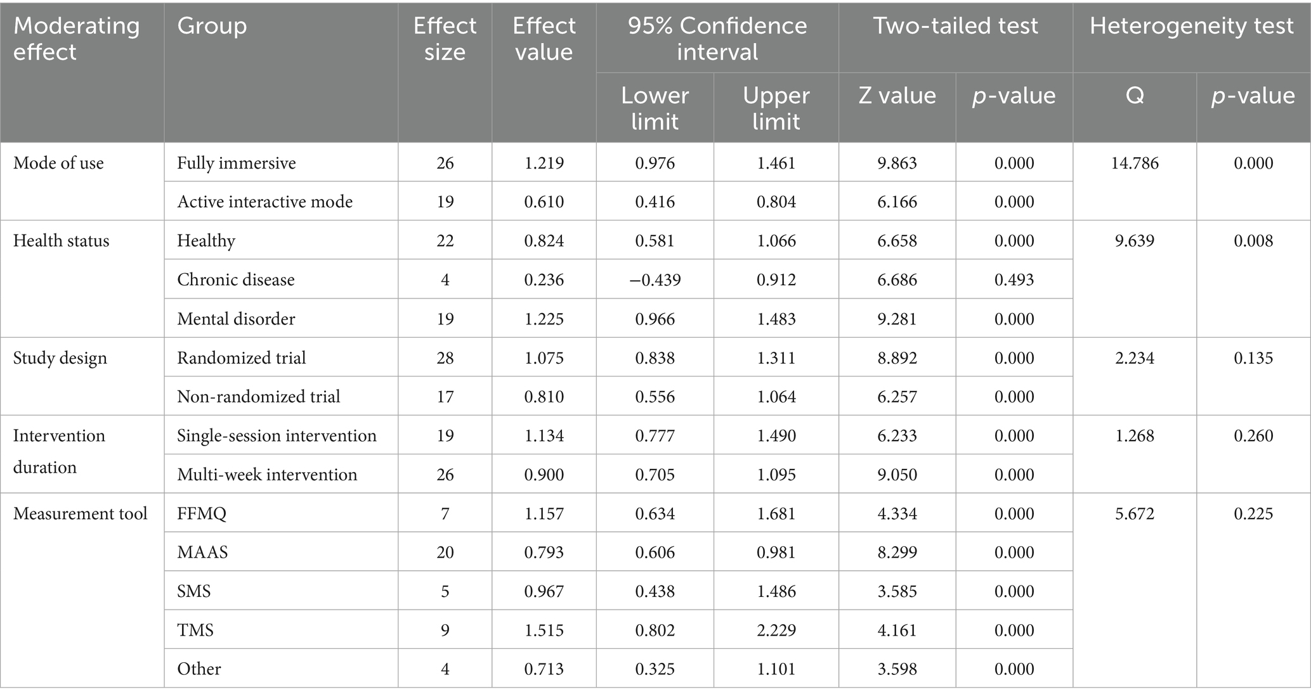Select the "Mental disorder" group cell
The height and width of the screenshot is (699, 1311).
[x=236, y=318]
